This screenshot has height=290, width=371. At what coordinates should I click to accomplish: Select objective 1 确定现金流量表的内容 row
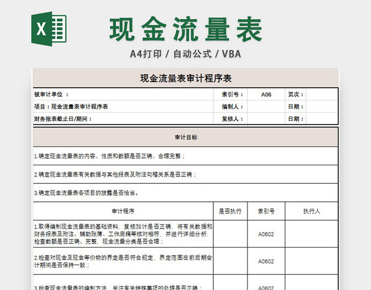(x=185, y=156)
